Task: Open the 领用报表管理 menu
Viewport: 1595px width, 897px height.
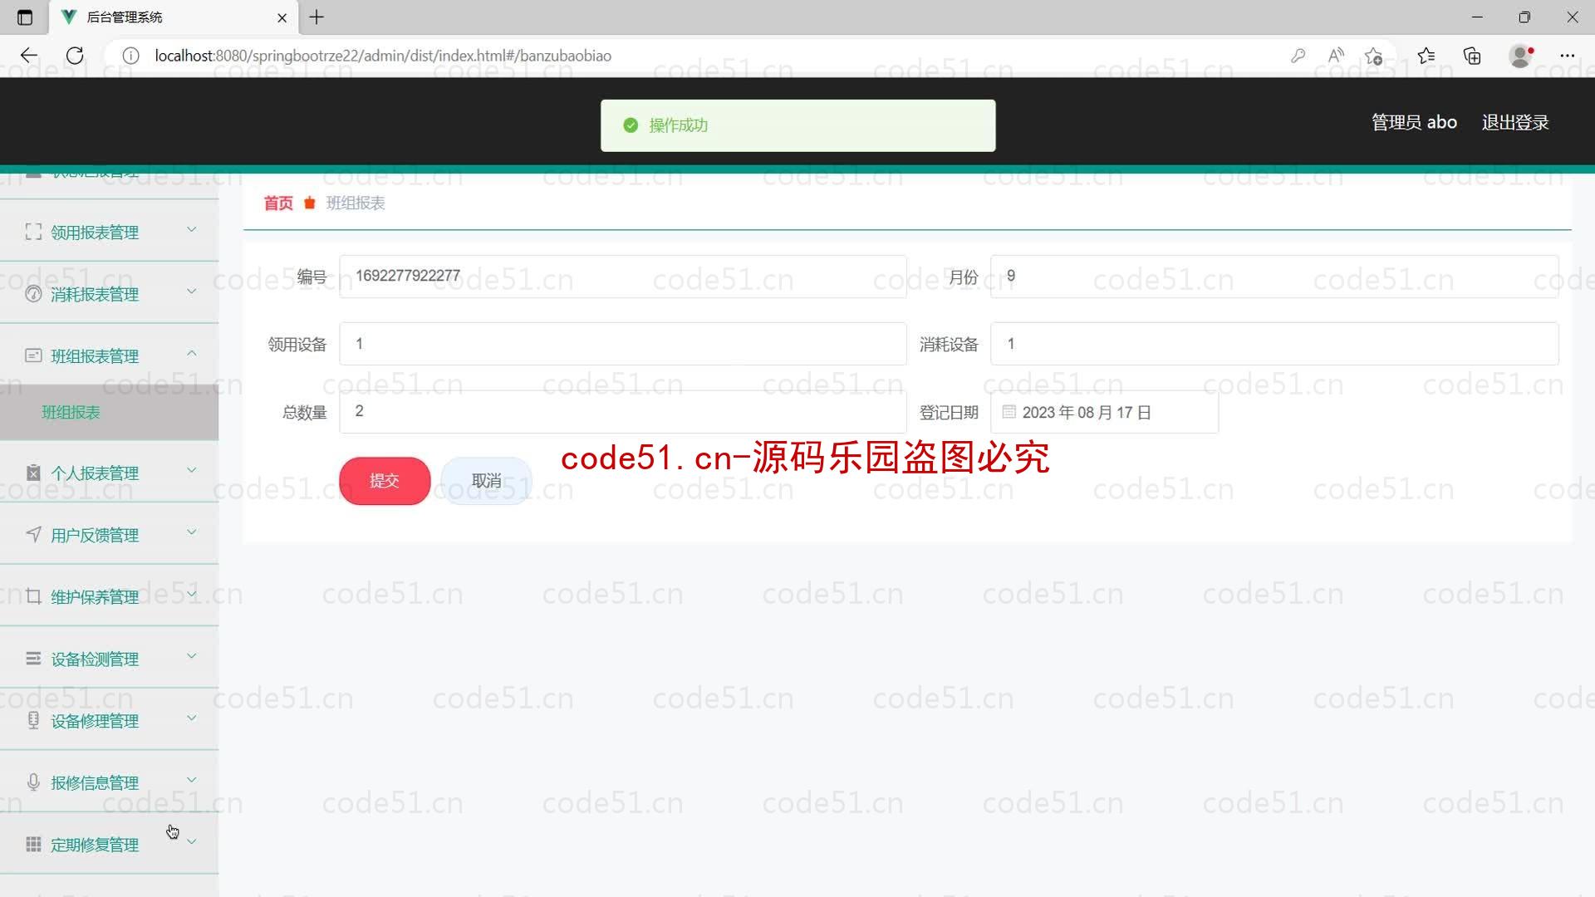Action: coord(109,232)
